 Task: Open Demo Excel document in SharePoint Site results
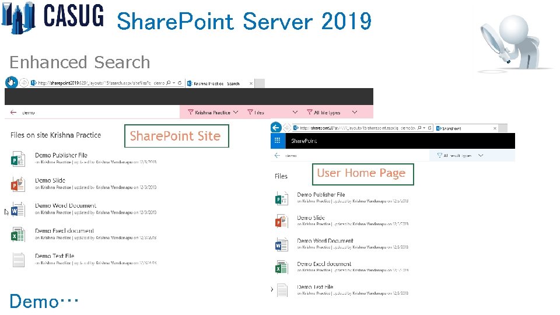tap(64, 231)
